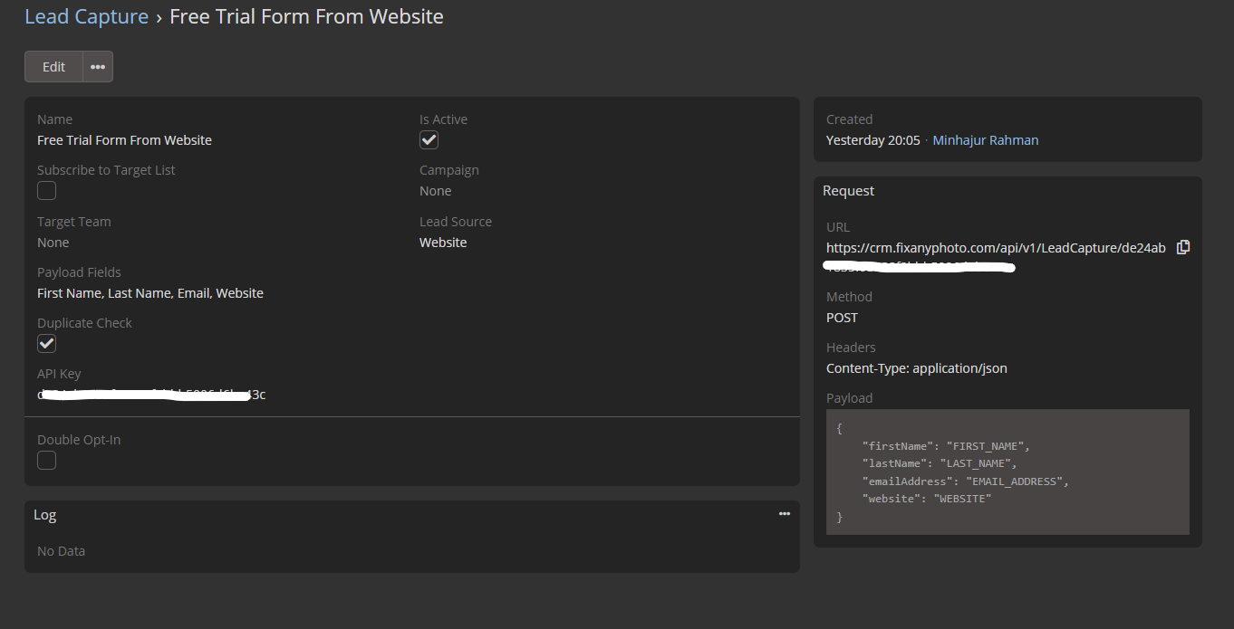Click the request URL text

(995, 248)
